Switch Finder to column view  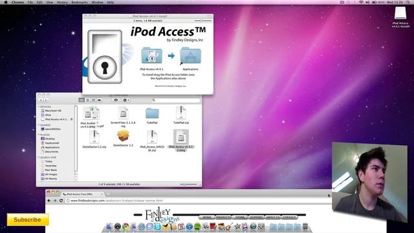(93, 100)
